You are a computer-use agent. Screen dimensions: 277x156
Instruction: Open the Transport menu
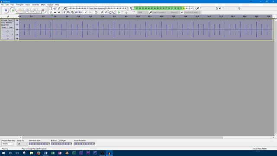(19, 5)
